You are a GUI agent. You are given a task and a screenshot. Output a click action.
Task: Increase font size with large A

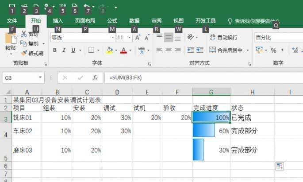[138, 38]
